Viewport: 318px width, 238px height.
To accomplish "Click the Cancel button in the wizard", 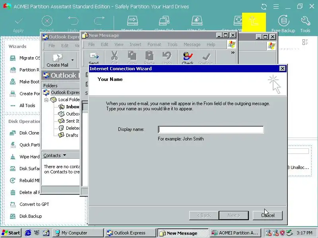I will [x=268, y=215].
